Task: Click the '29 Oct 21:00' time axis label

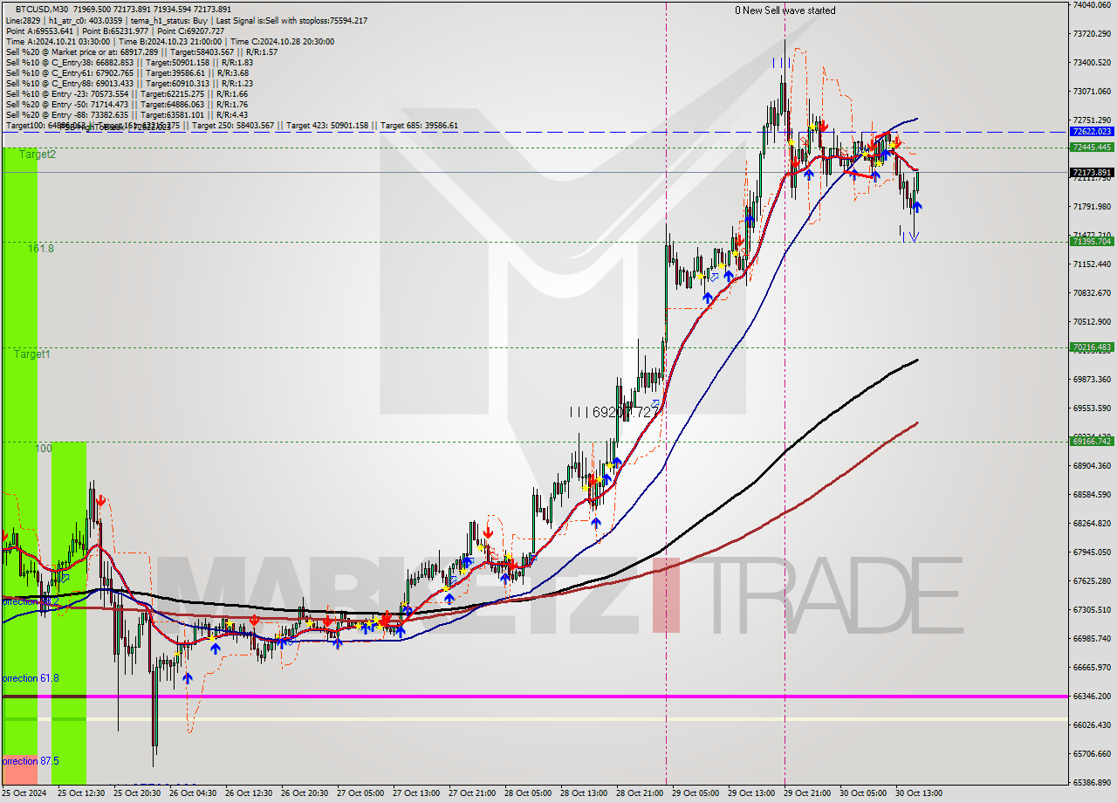Action: (x=807, y=793)
